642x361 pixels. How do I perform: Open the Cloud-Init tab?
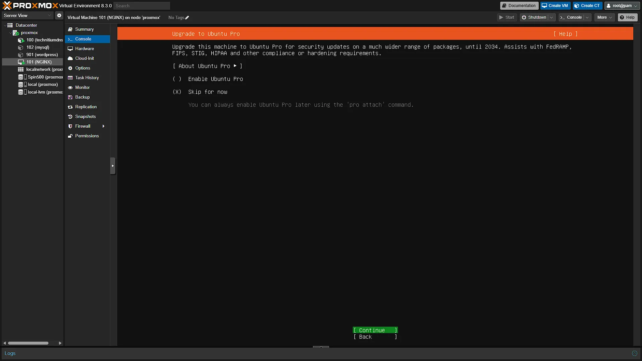coord(87,58)
